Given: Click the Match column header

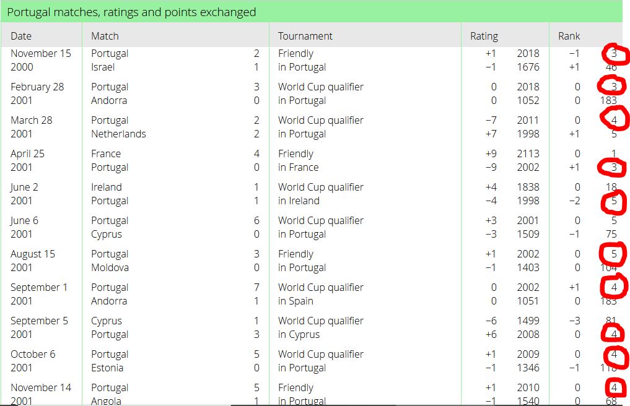Looking at the screenshot, I should [x=105, y=36].
